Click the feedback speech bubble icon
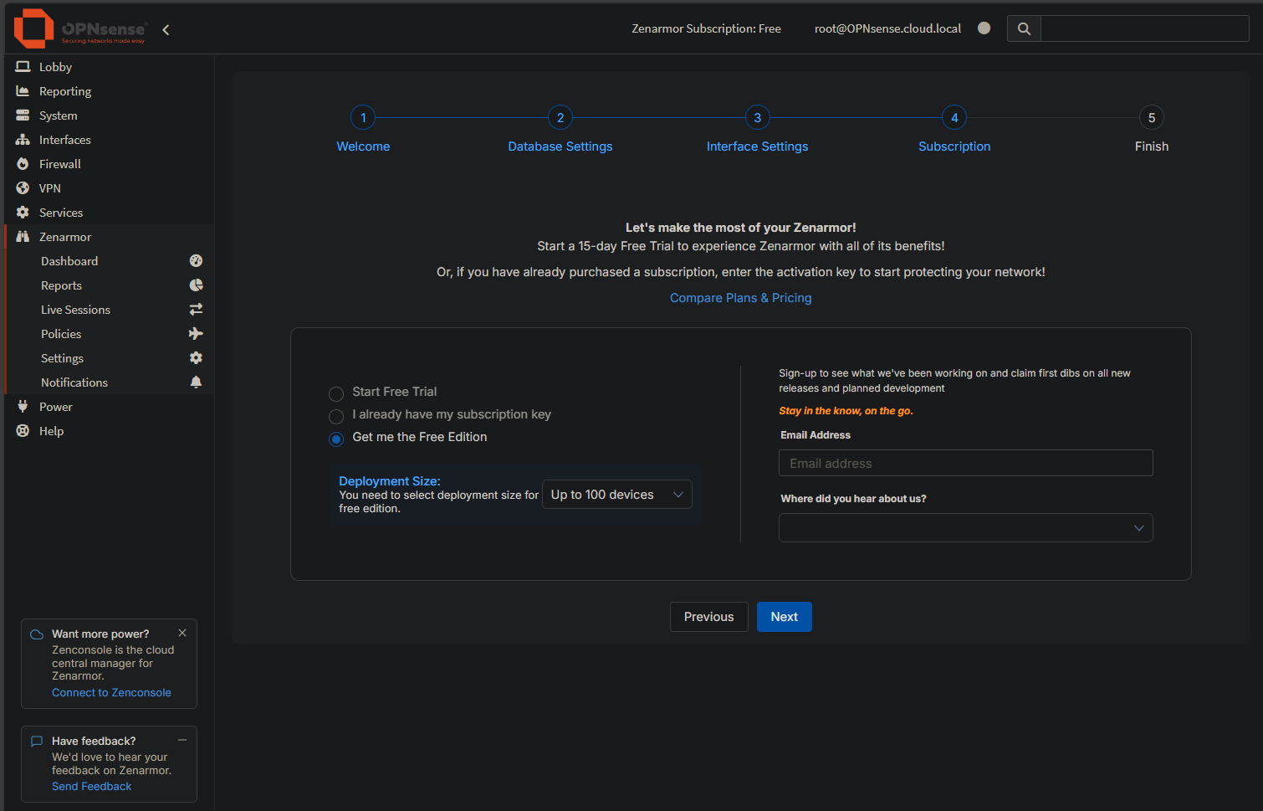This screenshot has height=811, width=1263. coord(37,742)
